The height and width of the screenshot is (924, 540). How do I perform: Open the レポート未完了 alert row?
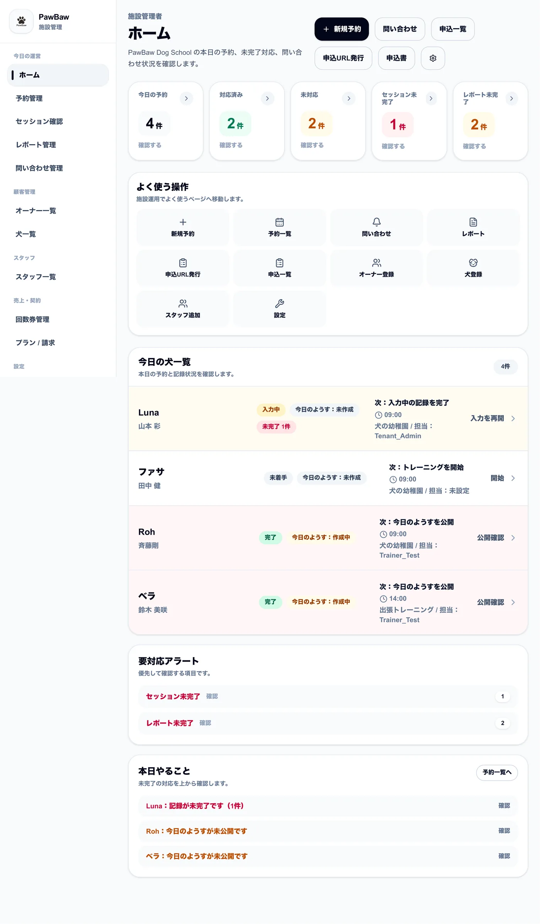click(328, 723)
